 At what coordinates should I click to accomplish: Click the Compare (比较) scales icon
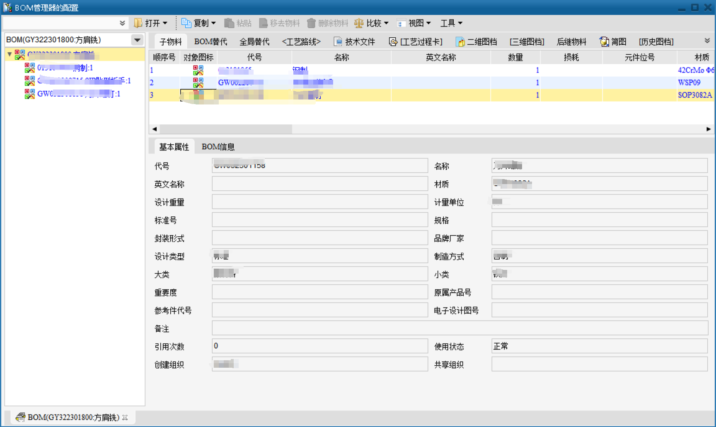tap(359, 23)
